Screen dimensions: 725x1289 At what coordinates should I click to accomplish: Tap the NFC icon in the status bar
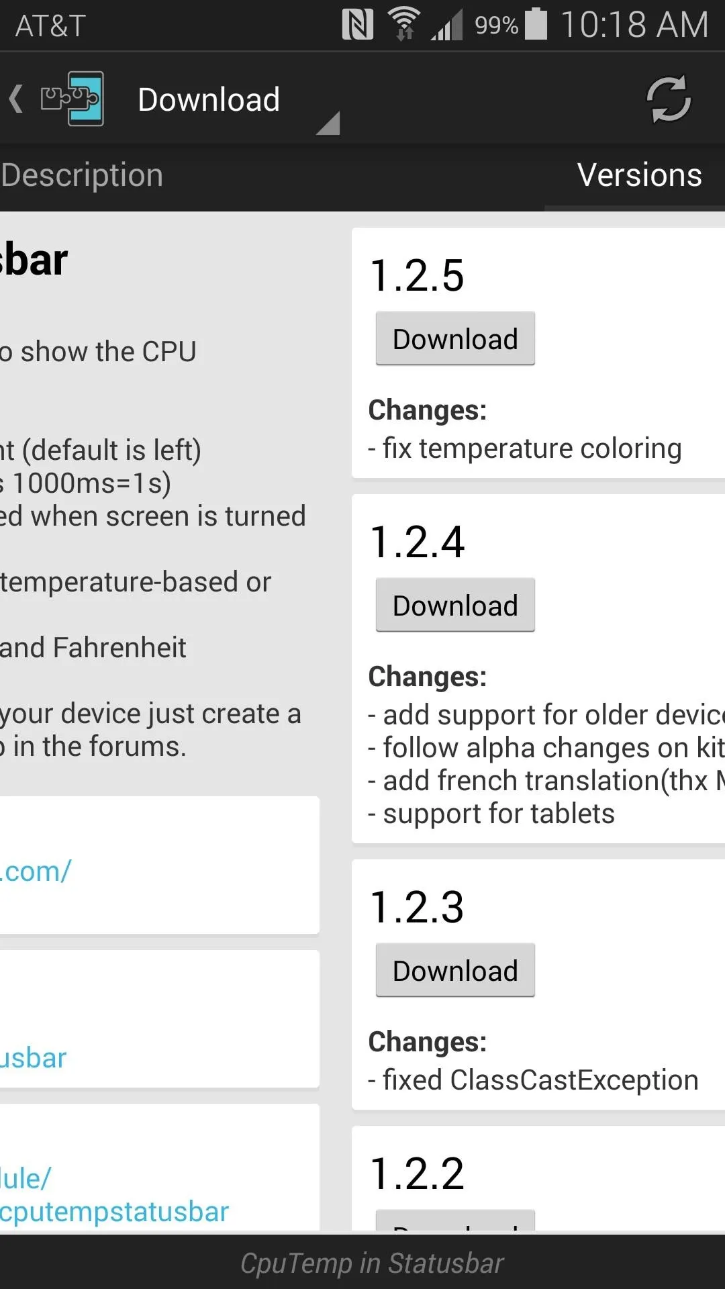click(358, 25)
